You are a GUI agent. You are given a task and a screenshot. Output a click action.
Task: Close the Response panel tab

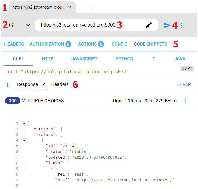click(44, 84)
